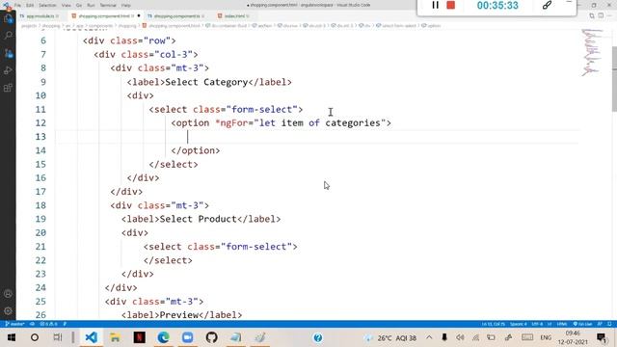Viewport: 617px width, 347px height.
Task: Open File Explorer from taskbar
Action: (115, 337)
